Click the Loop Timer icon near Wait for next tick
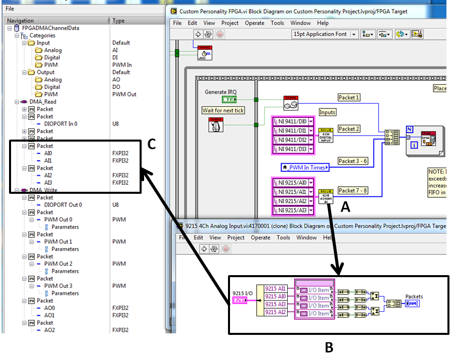 coord(216,125)
